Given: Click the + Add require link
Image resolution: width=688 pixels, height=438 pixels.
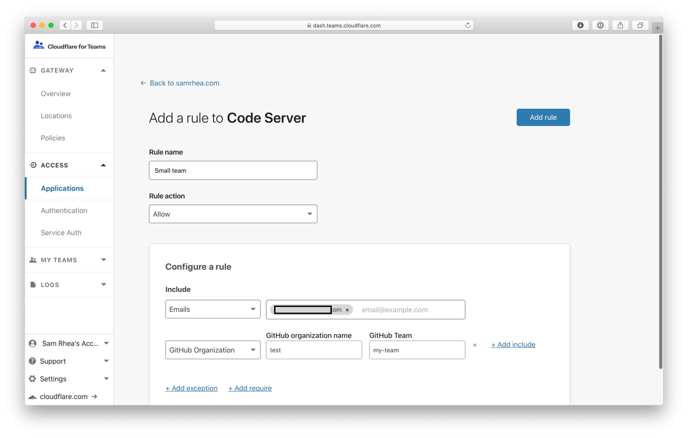Looking at the screenshot, I should 250,388.
